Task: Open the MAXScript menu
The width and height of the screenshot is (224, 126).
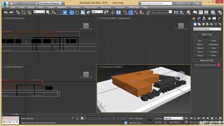Action: [134, 7]
